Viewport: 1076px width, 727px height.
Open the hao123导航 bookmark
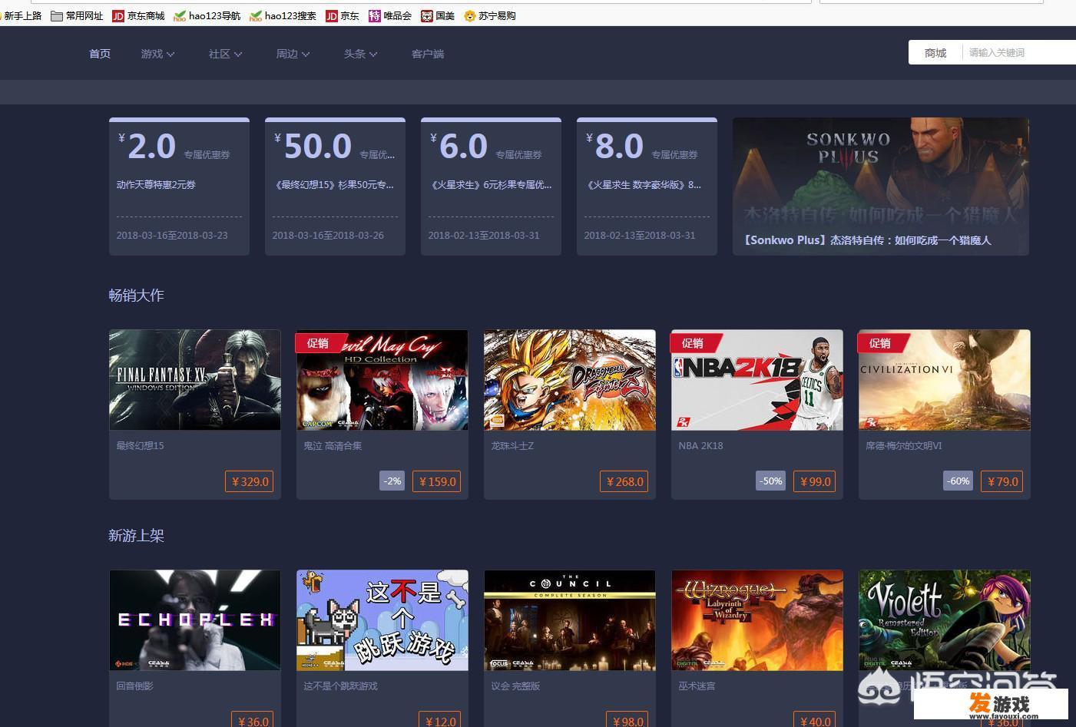point(207,15)
